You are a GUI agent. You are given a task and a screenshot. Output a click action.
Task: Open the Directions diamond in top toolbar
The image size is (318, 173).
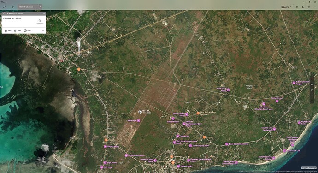[x=12, y=7]
